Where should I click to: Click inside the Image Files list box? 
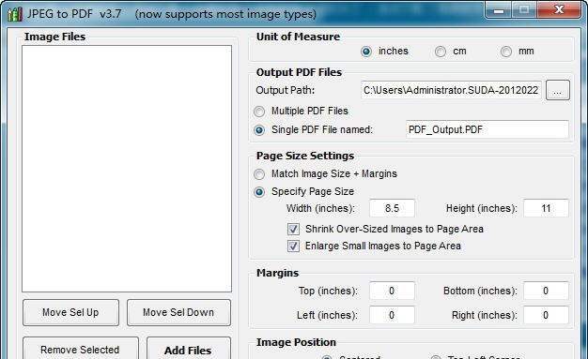127,169
